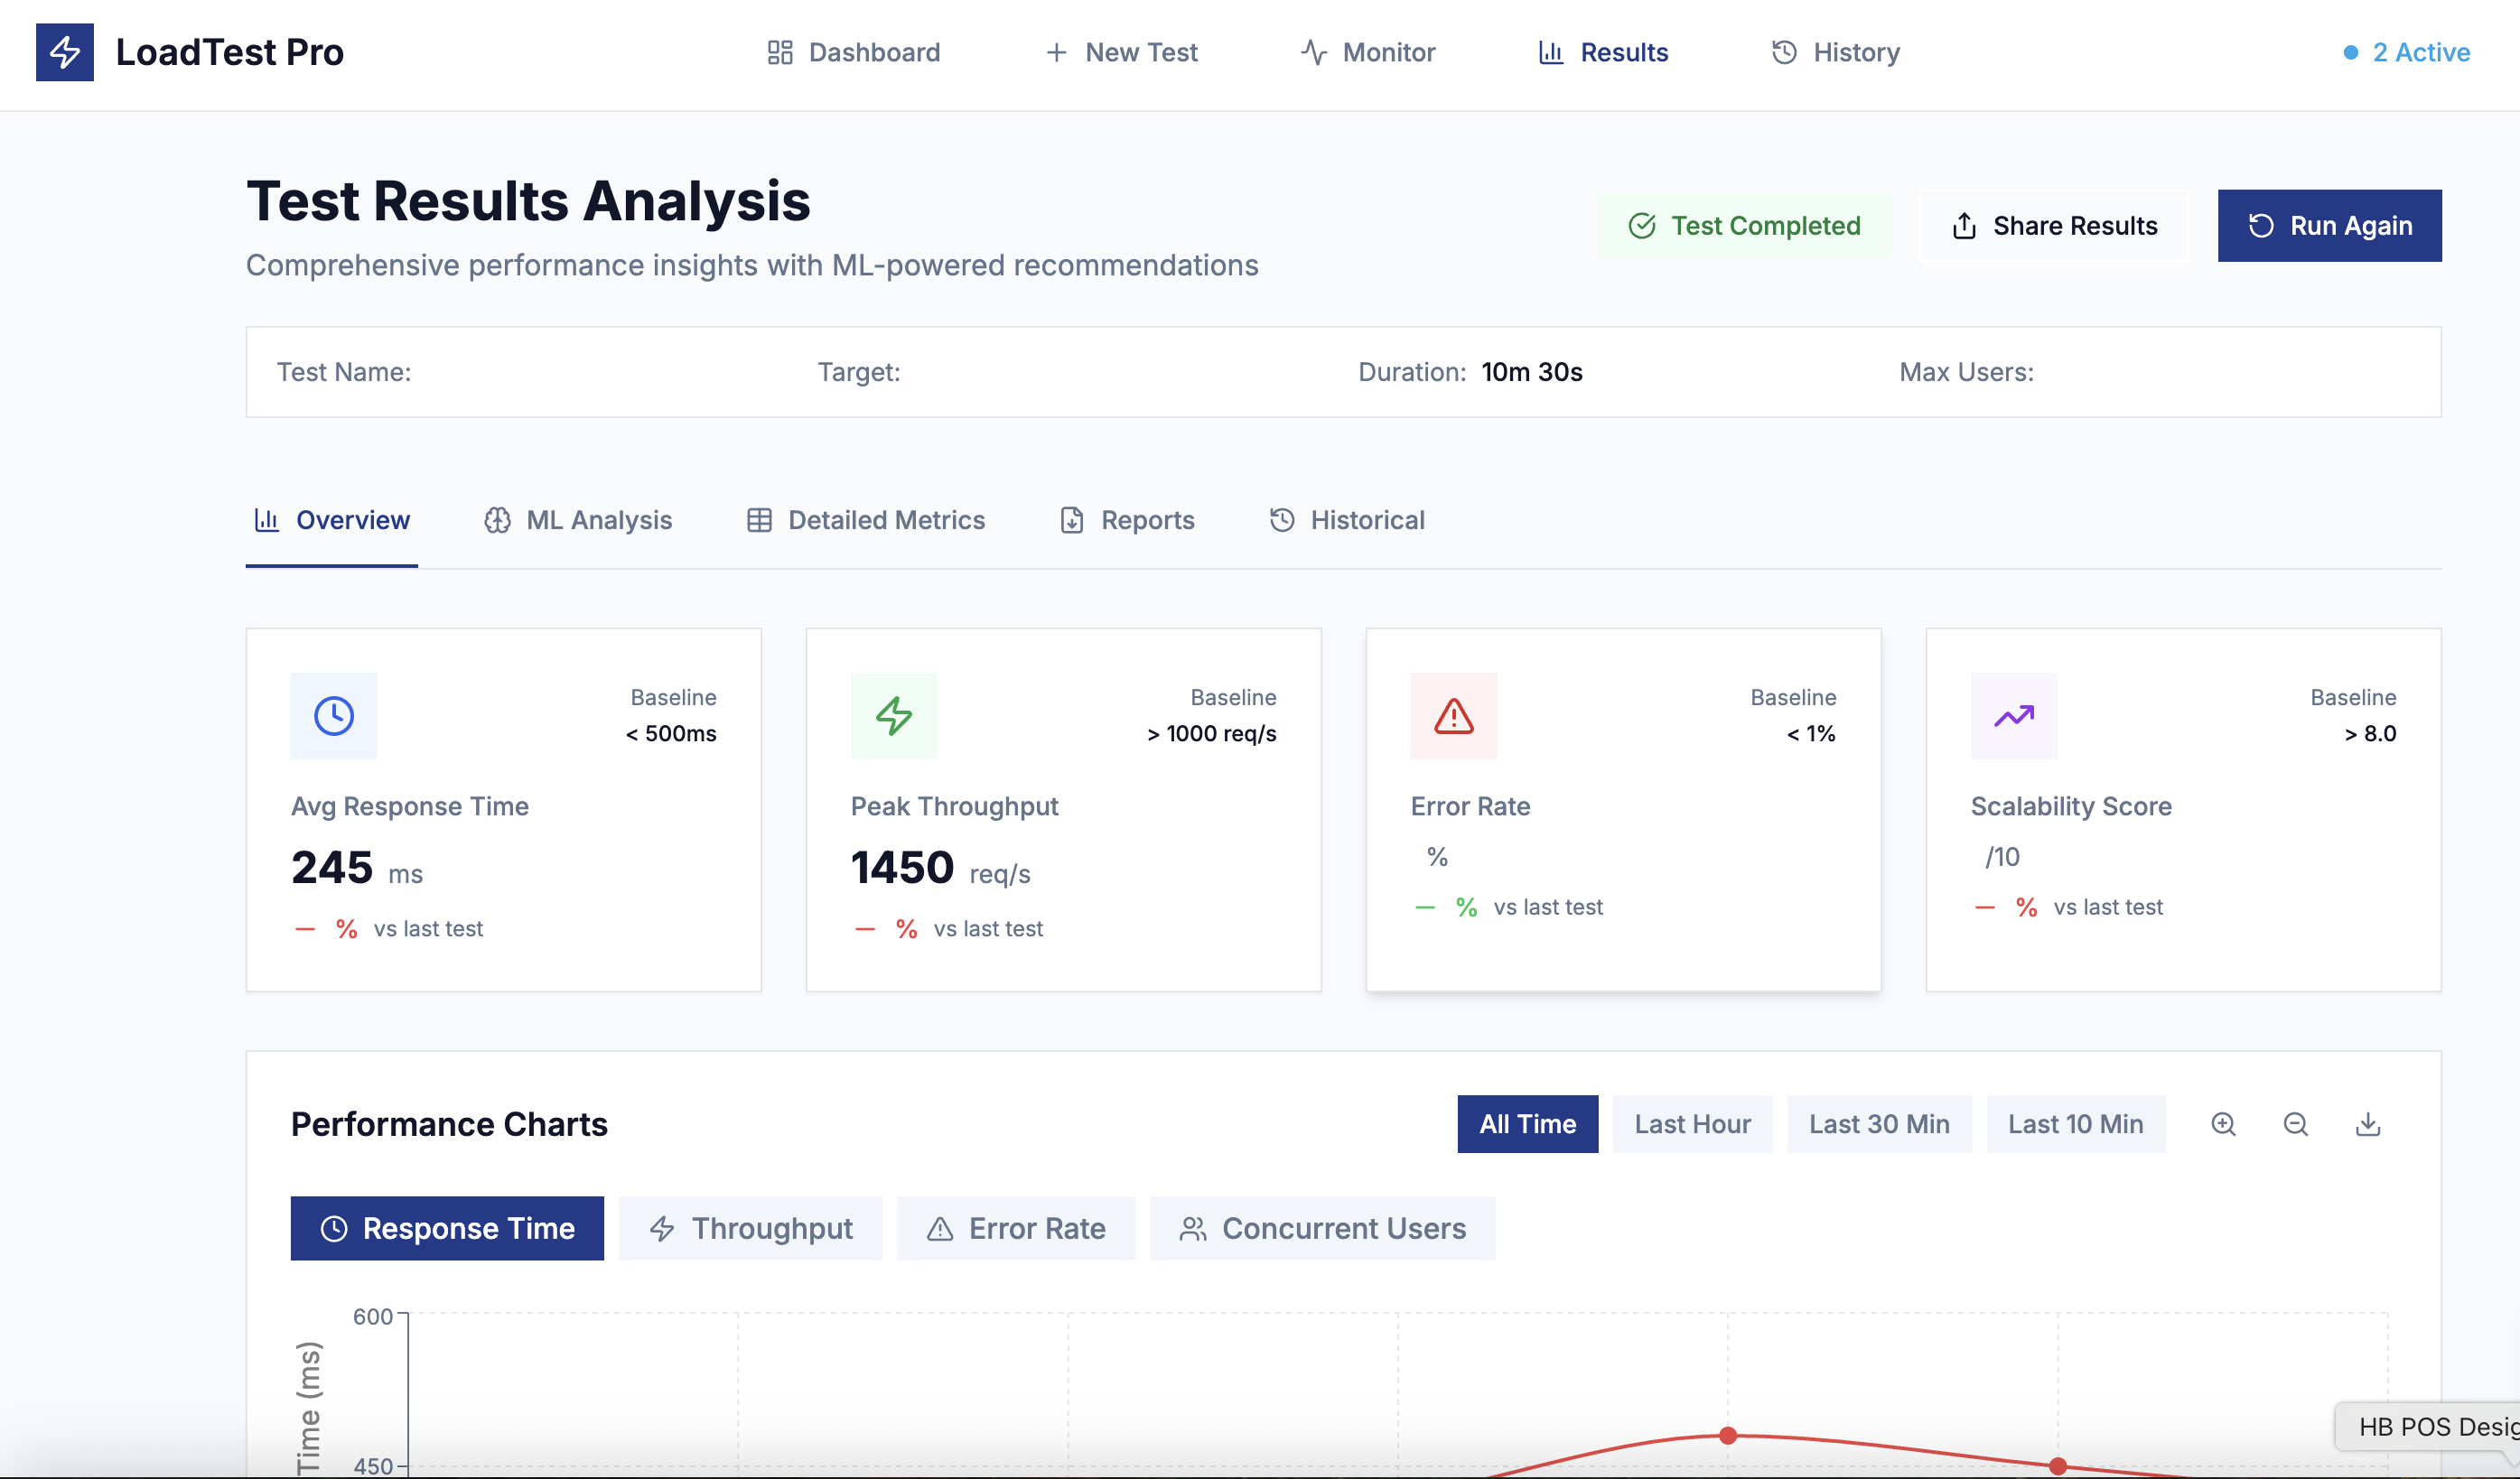Select the Last Hour time range
The image size is (2520, 1479).
1692,1124
